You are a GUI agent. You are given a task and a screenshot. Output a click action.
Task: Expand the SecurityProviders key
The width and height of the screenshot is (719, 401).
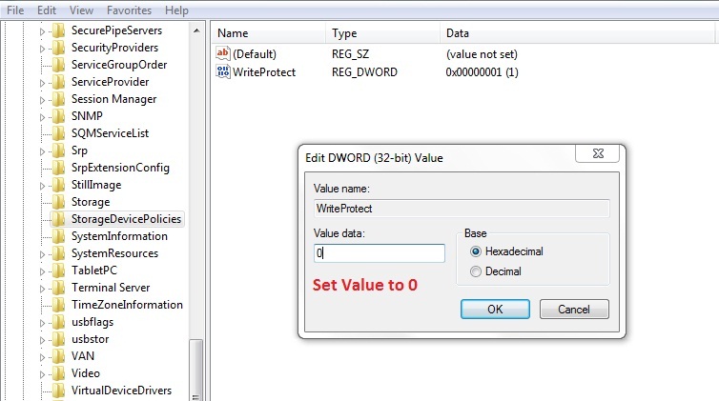42,49
